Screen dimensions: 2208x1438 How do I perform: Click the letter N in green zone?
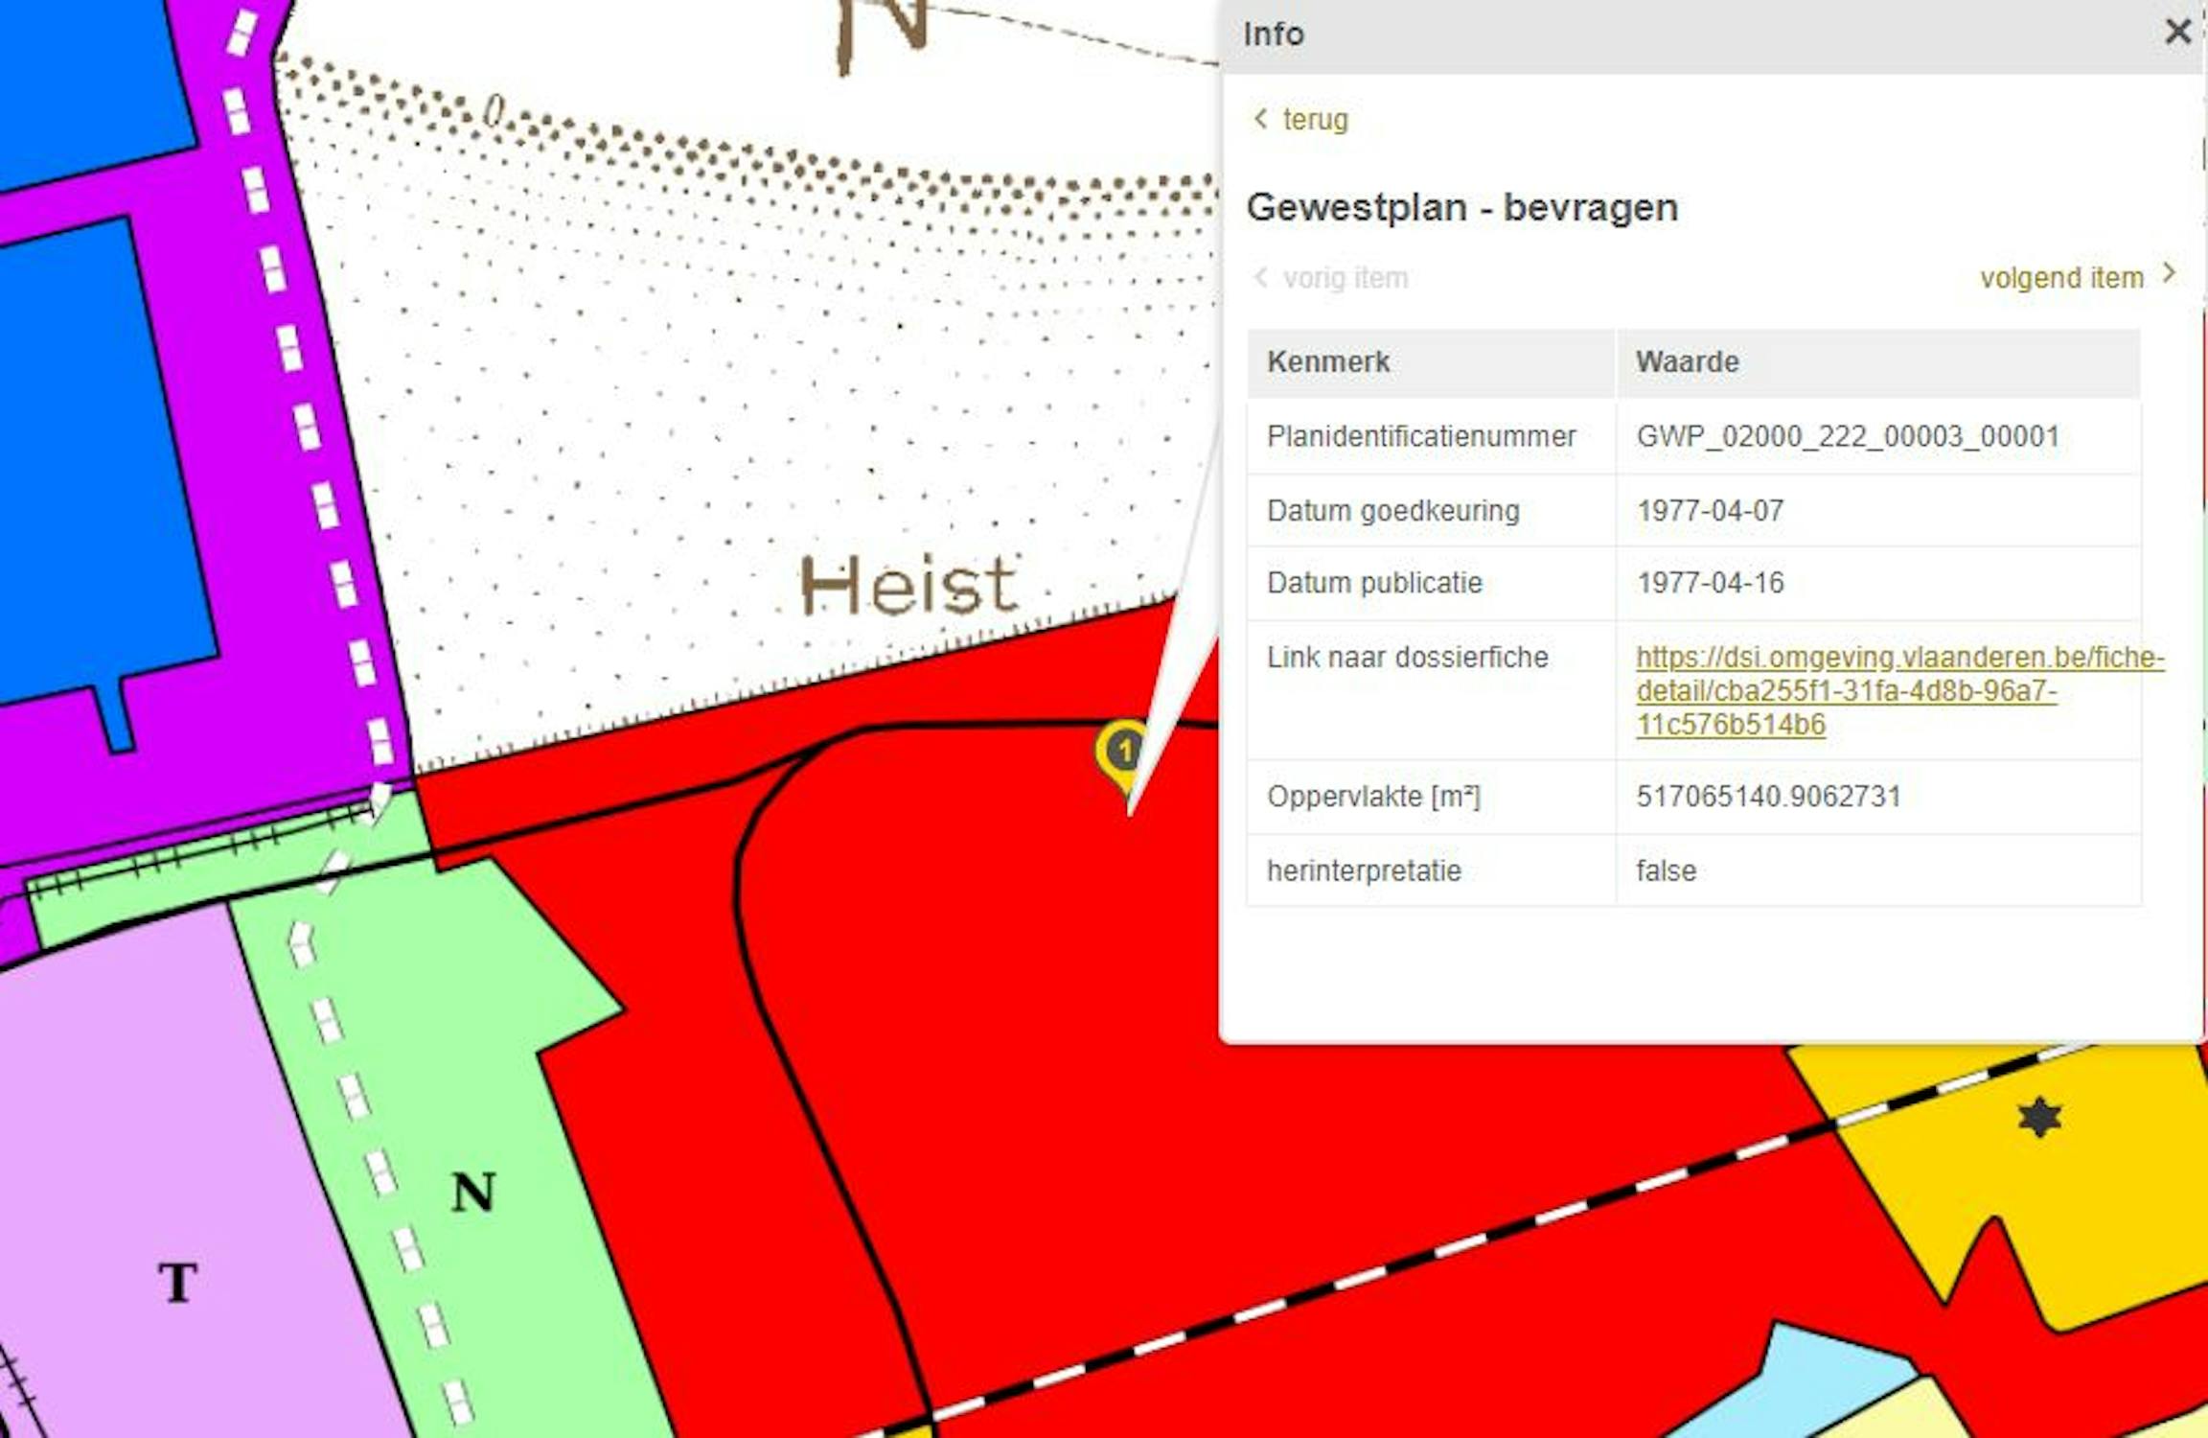point(473,1193)
